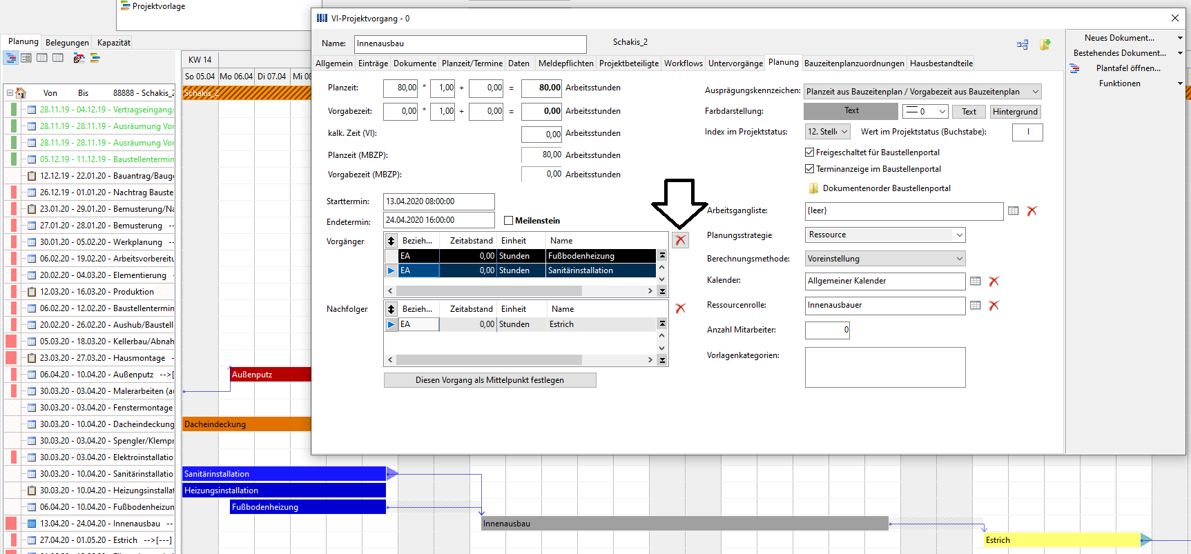Open Arbeitsgangliste selection table icon
The image size is (1191, 554).
click(x=1014, y=211)
